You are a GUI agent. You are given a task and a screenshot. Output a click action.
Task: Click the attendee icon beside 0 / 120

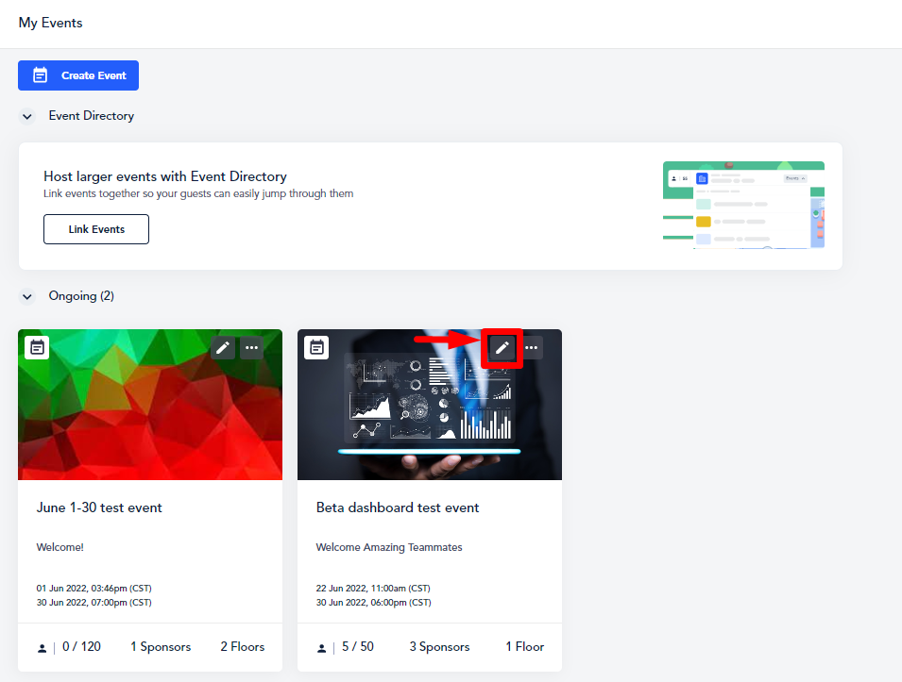pyautogui.click(x=42, y=649)
